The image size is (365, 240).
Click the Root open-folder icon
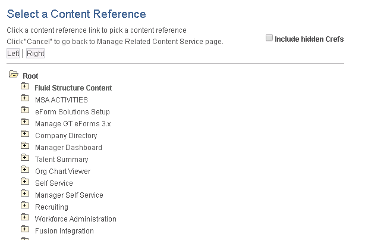14,74
